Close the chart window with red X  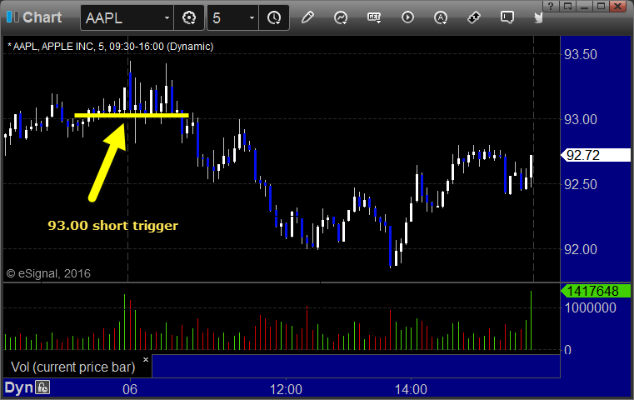pyautogui.click(x=618, y=6)
